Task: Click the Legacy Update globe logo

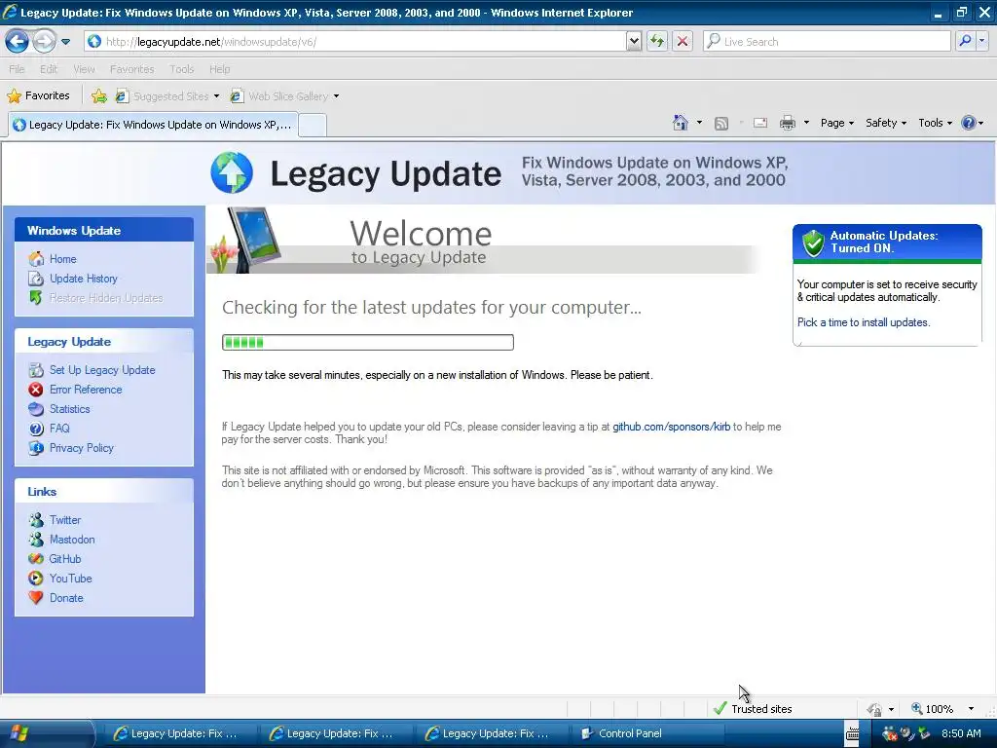Action: 232,172
